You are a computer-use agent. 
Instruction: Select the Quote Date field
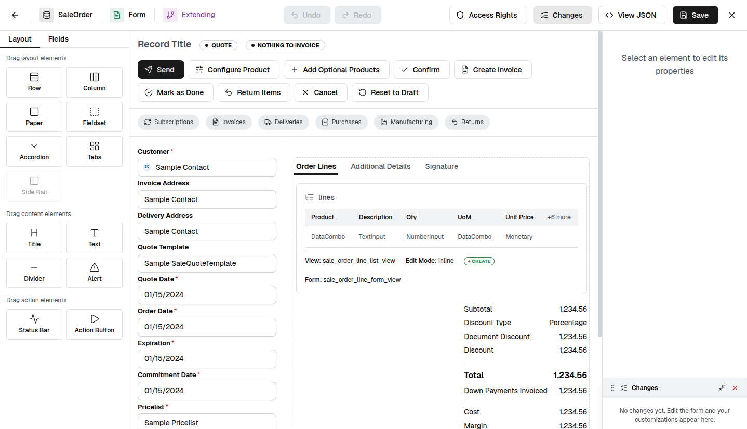coord(207,295)
